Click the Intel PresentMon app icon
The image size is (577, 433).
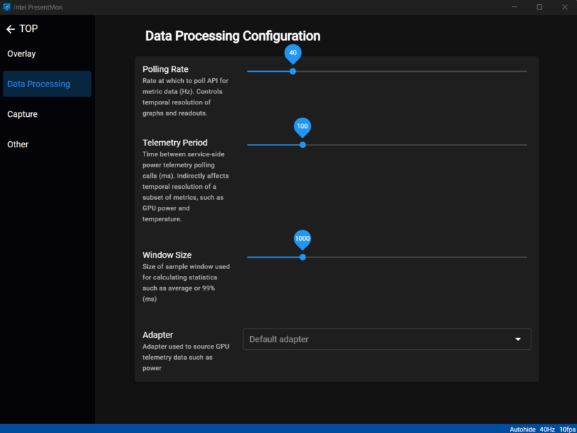(7, 7)
